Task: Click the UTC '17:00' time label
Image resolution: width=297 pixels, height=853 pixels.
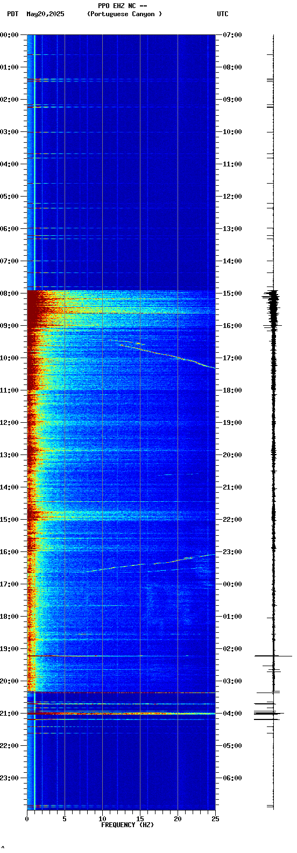Action: coord(232,358)
